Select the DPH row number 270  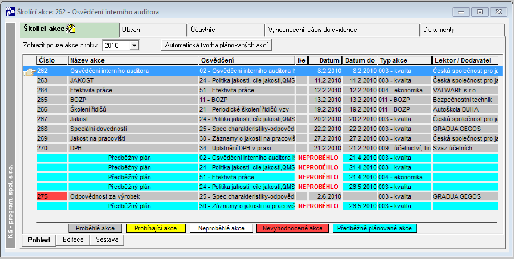[x=267, y=148]
